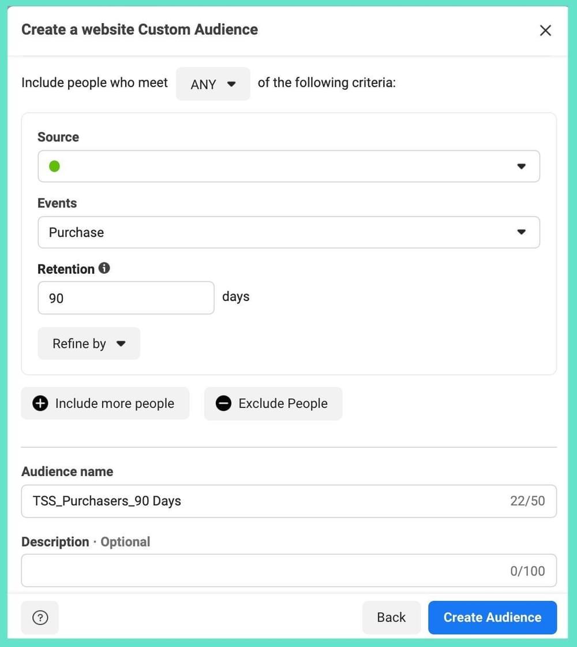The width and height of the screenshot is (577, 647).
Task: Click the Retention info icon
Action: click(104, 267)
